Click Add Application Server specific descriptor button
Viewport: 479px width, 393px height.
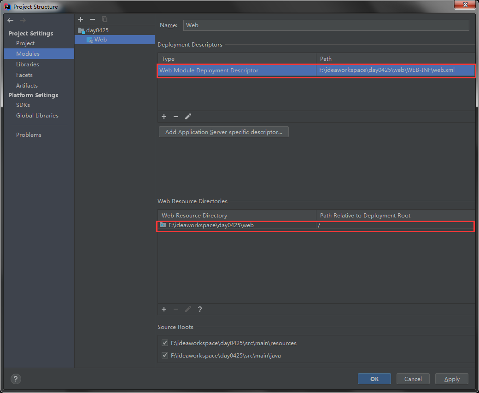(x=224, y=132)
